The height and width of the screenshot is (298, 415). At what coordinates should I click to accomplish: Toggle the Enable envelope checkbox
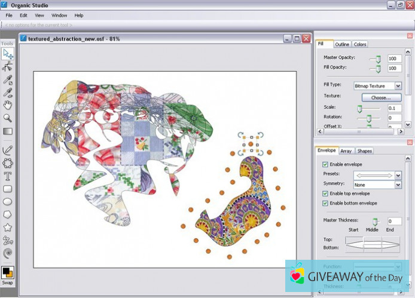point(325,164)
